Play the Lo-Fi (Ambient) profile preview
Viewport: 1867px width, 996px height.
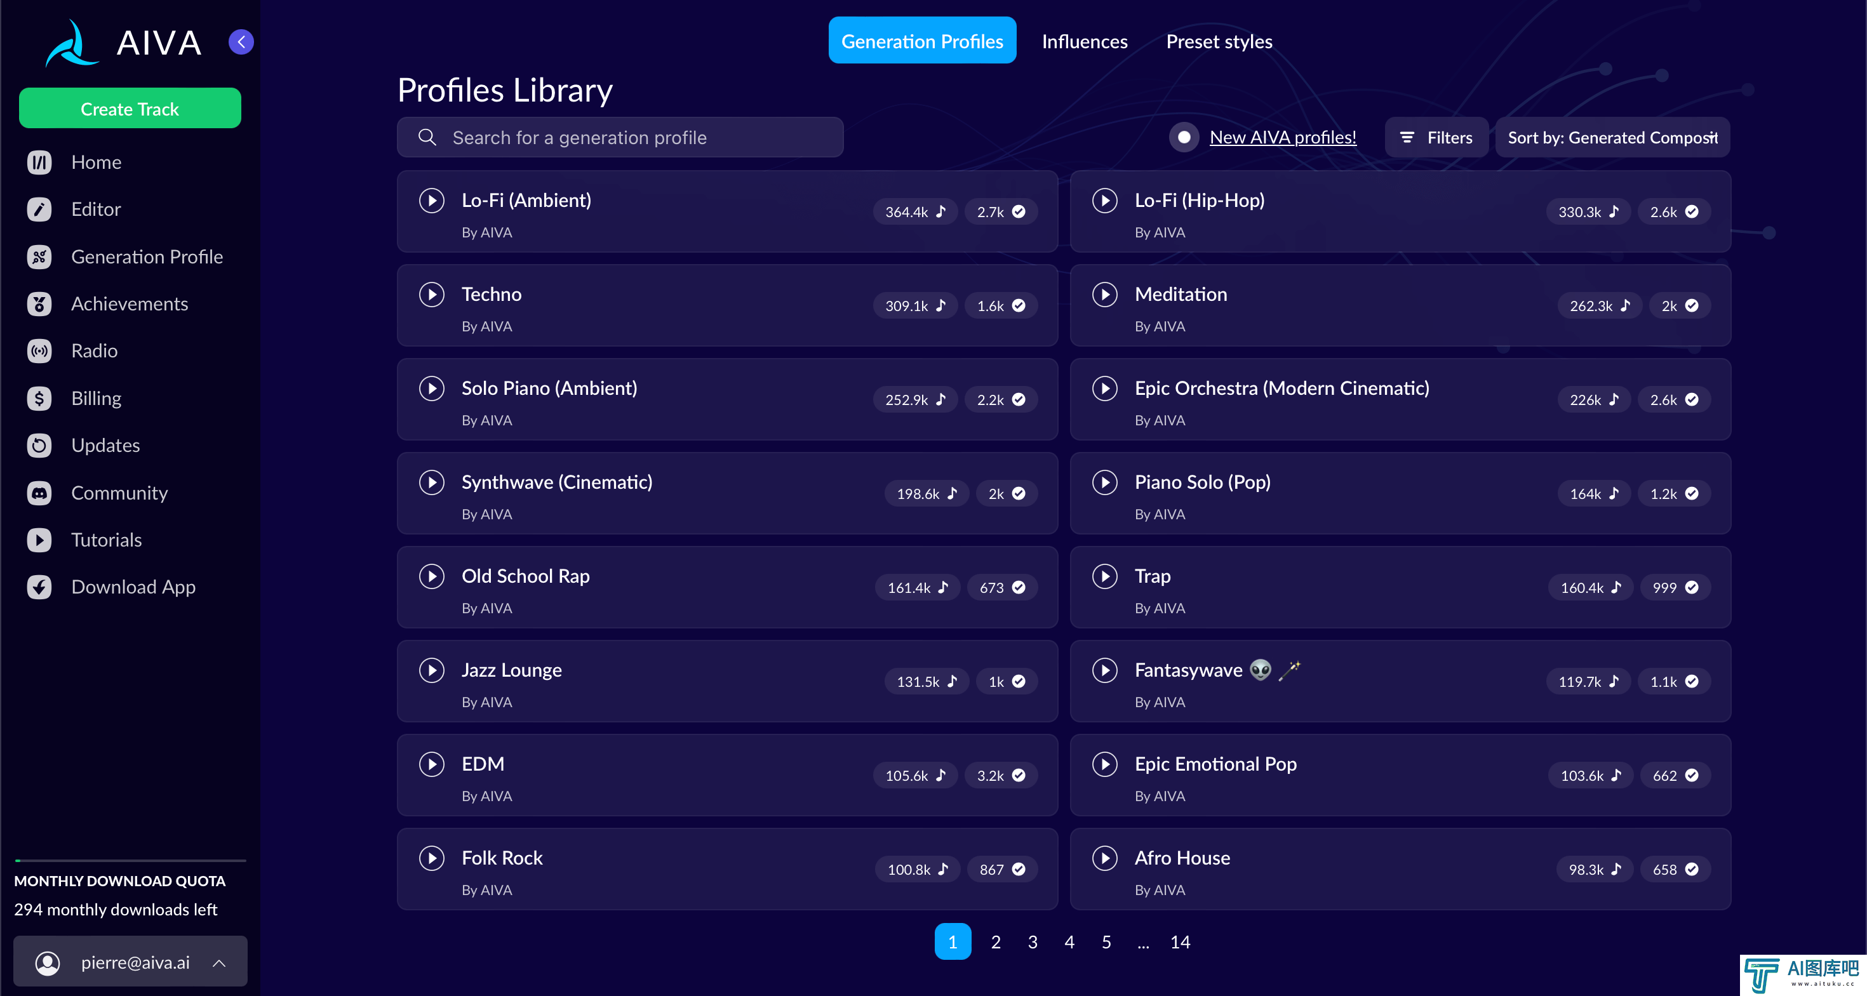[x=432, y=200]
